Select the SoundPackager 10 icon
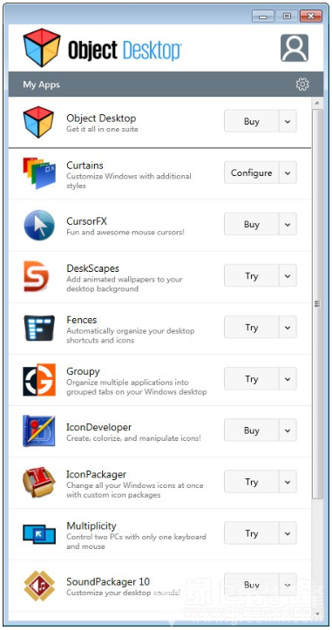Screen dimensions: 332x630 click(x=39, y=586)
